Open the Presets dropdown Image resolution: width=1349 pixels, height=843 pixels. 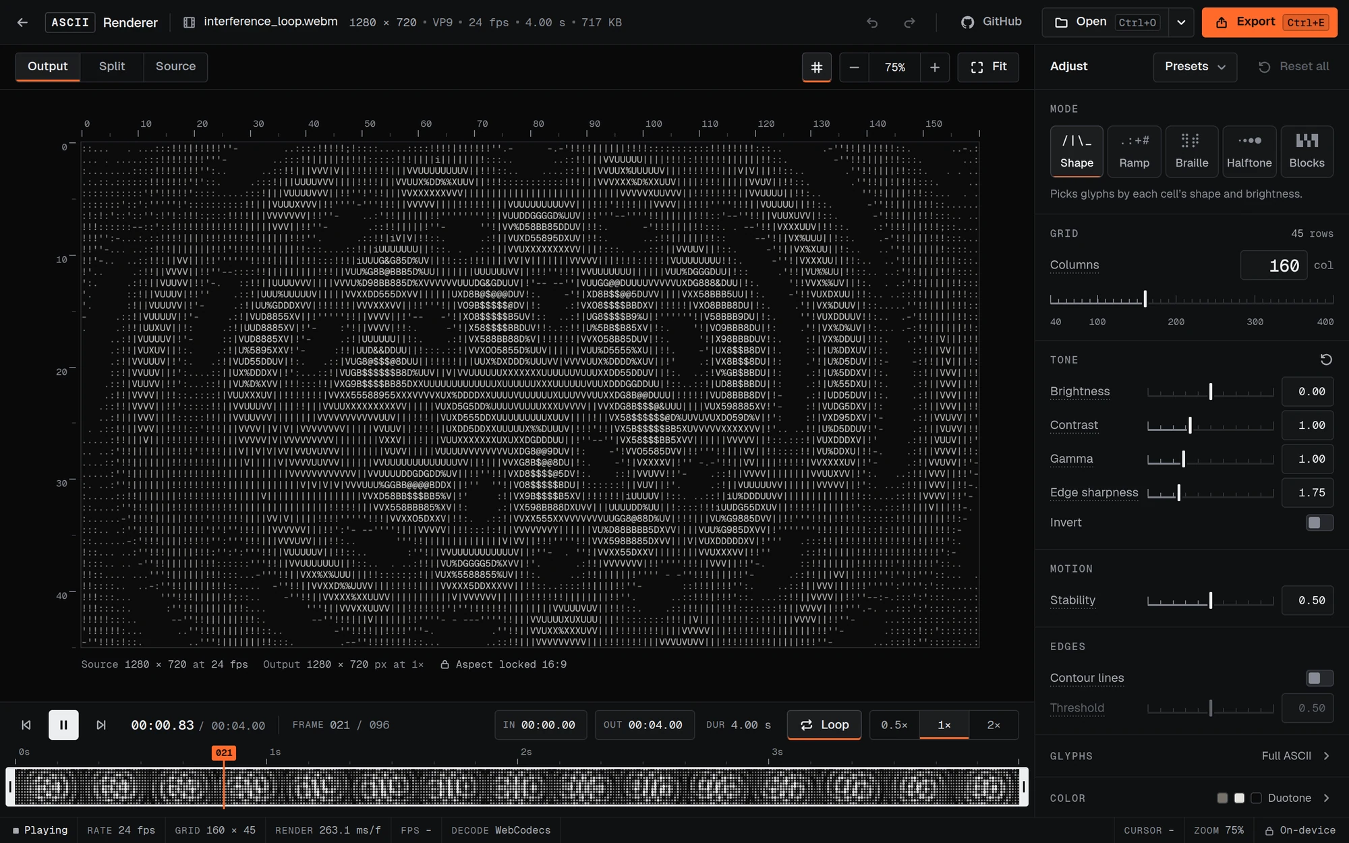1195,67
